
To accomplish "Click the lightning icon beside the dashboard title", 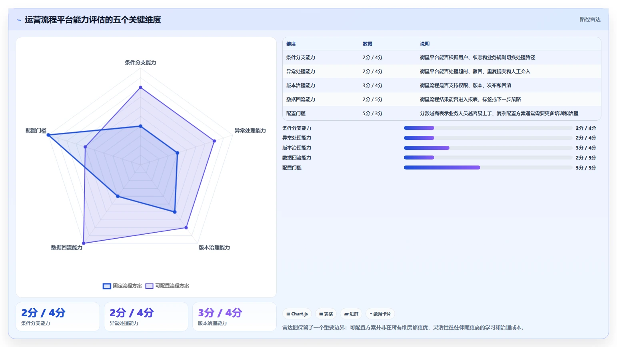I will click(19, 20).
